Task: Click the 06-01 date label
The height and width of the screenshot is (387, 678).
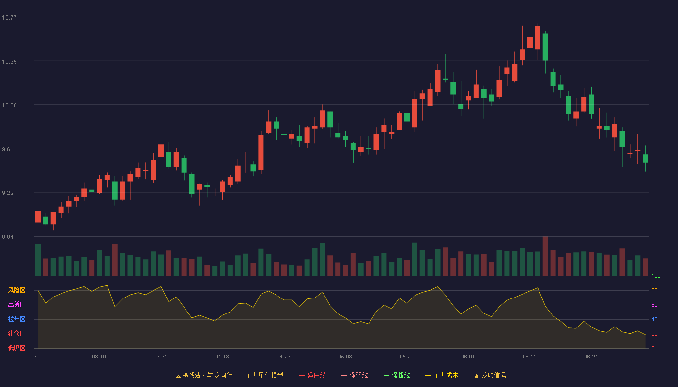Action: 468,357
